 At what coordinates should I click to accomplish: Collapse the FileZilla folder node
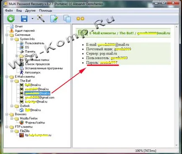pyautogui.click(x=12, y=131)
